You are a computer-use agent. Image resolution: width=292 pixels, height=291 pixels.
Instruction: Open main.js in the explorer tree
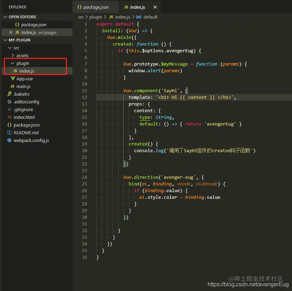click(37, 86)
